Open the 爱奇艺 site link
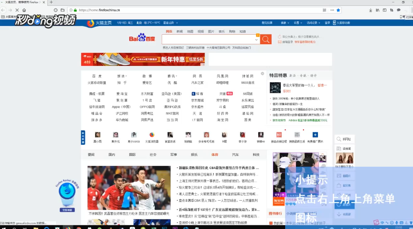This screenshot has height=229, width=413. point(147,83)
